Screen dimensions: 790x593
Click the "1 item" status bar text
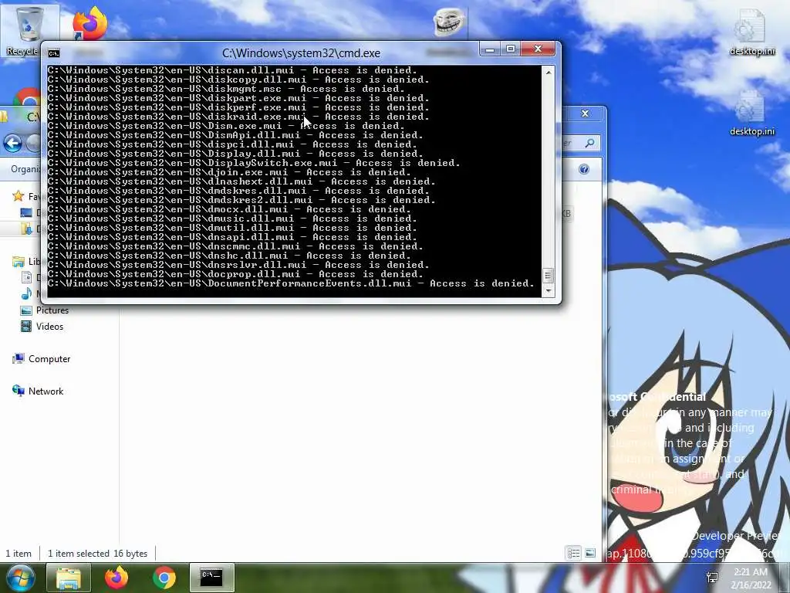(19, 553)
